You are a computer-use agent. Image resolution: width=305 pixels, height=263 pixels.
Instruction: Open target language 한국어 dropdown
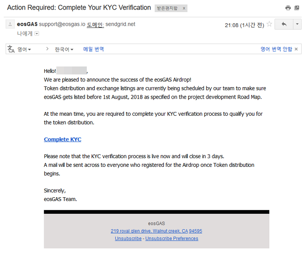64,49
